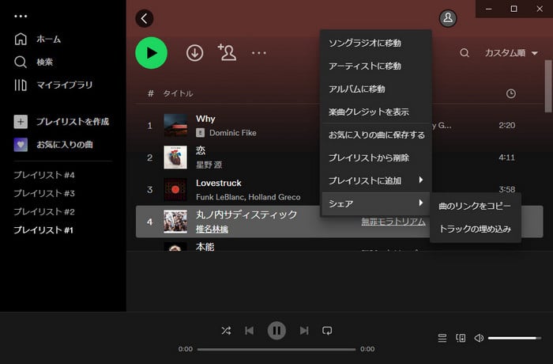Screen dimensions: 553x364
Task: Click the プレイリストを作成 plus icon
Action: coord(21,122)
